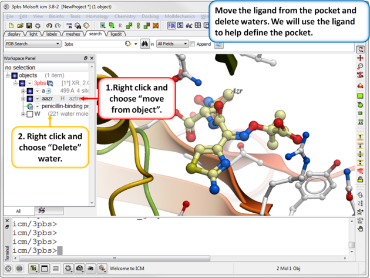370x278 pixels.
Task: Select the 3pbs object name in tree
Action: click(40, 83)
